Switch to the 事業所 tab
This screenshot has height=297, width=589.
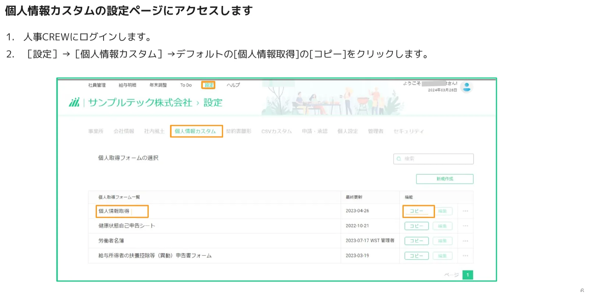point(96,131)
